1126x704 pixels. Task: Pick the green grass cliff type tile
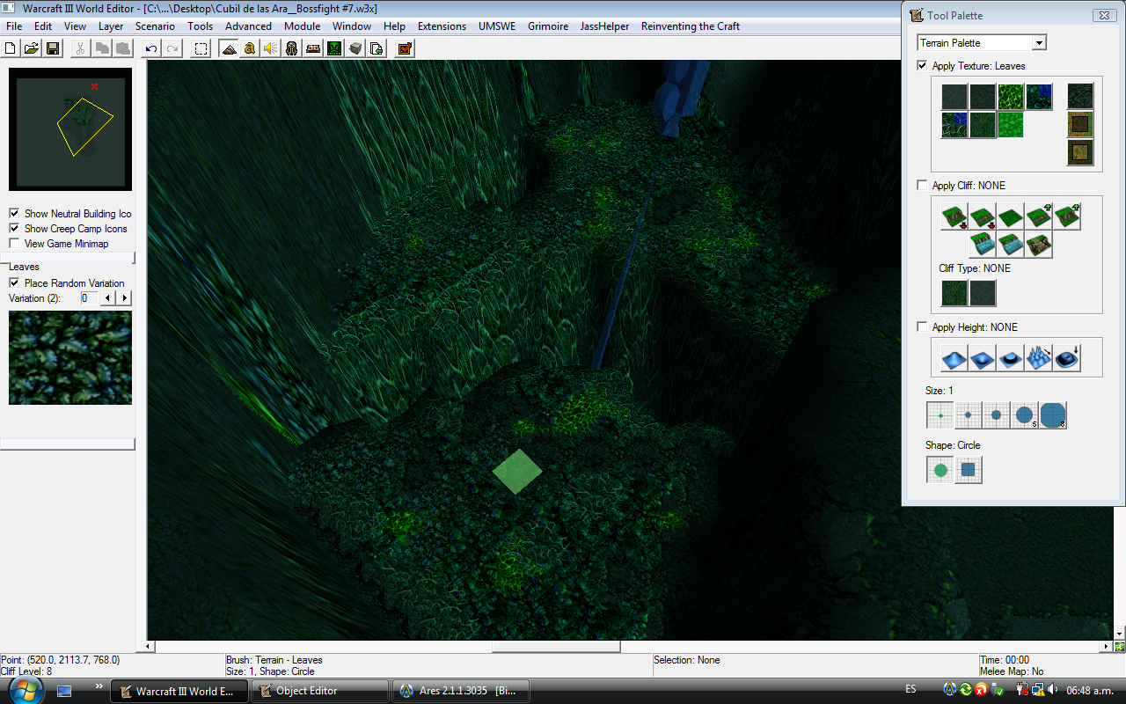[954, 293]
